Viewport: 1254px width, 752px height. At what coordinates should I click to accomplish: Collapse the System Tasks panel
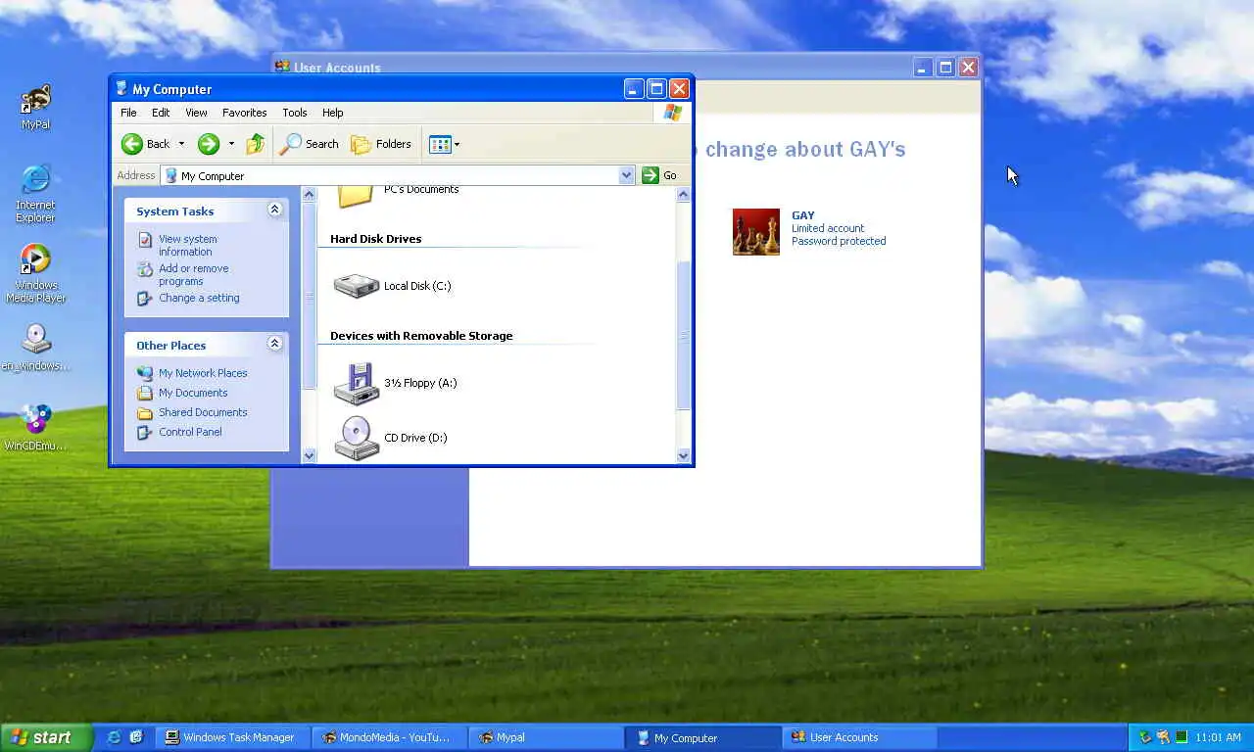click(274, 210)
